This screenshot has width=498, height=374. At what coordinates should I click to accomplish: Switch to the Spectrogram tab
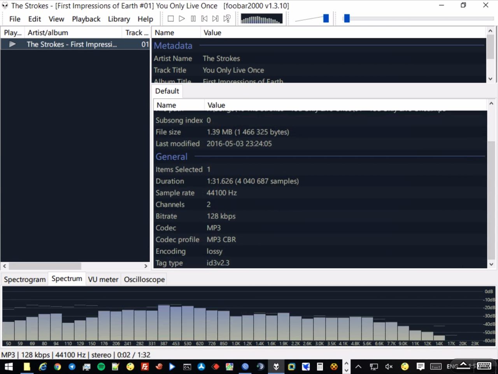pyautogui.click(x=25, y=279)
